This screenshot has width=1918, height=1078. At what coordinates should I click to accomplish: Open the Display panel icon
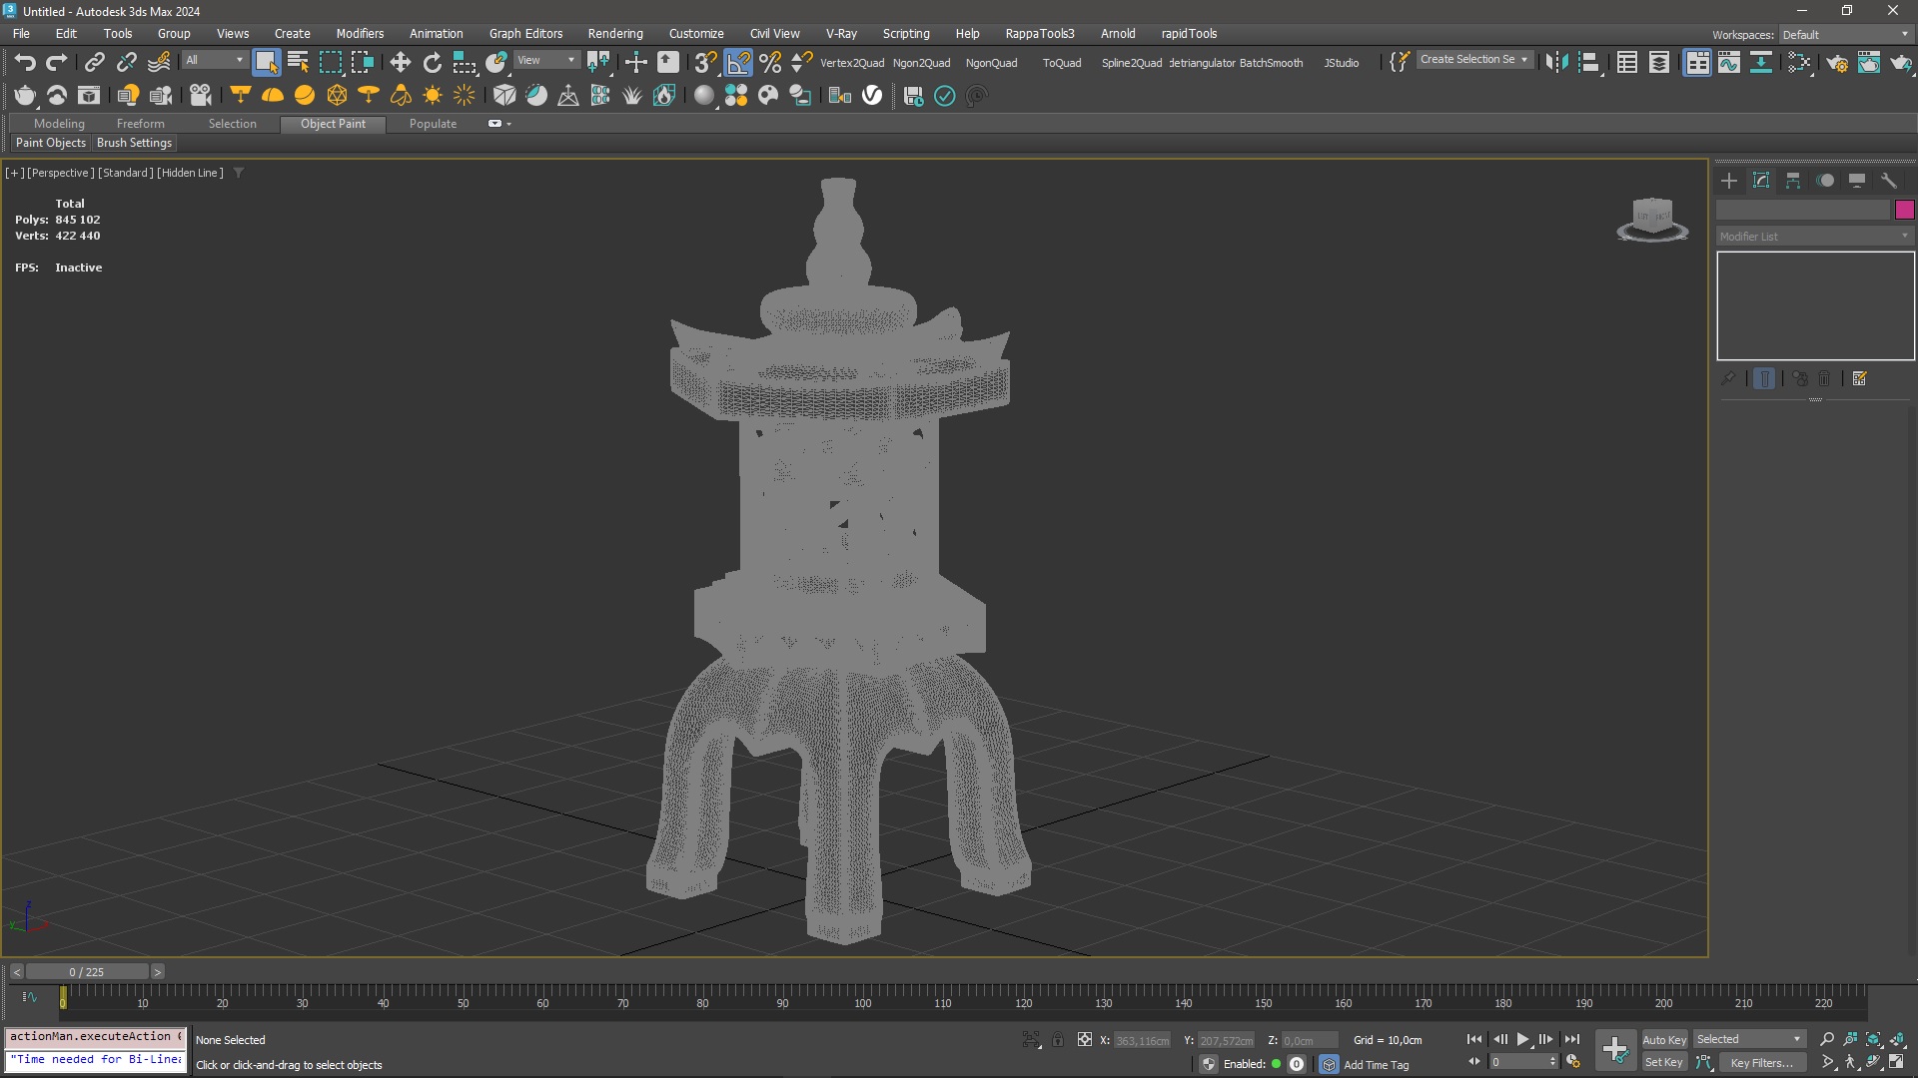point(1857,181)
